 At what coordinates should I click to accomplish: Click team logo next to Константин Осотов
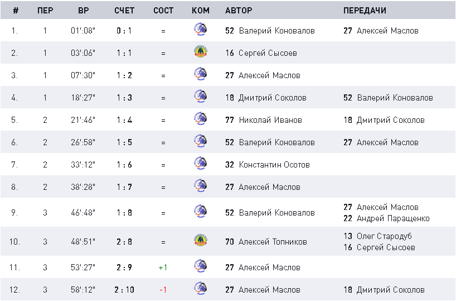[200, 163]
